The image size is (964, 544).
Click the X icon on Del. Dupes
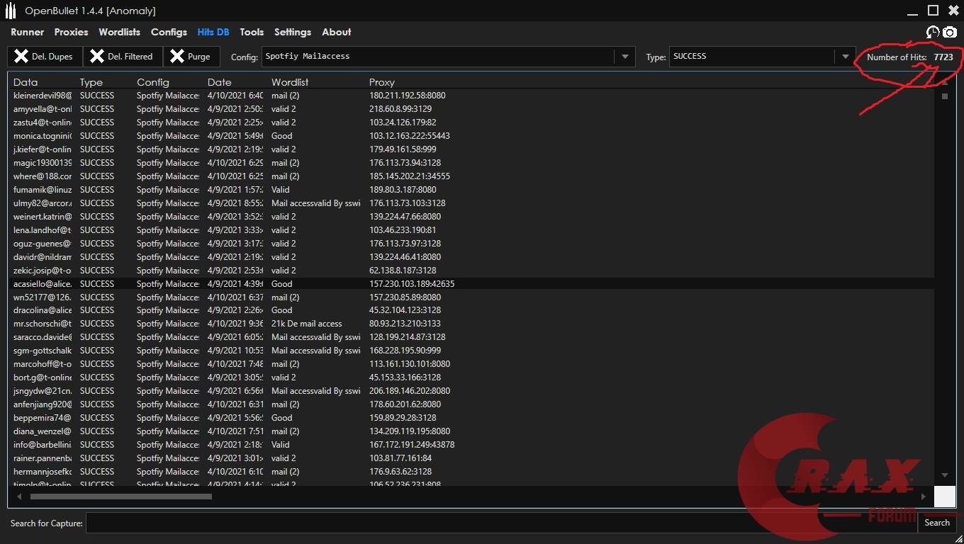[x=21, y=57]
